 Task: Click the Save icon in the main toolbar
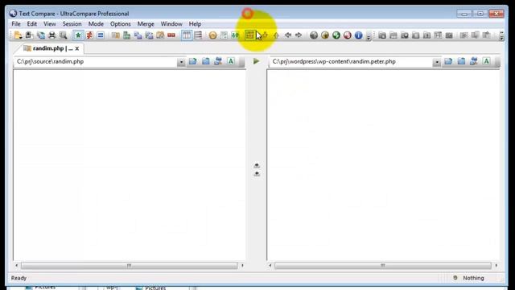click(29, 35)
